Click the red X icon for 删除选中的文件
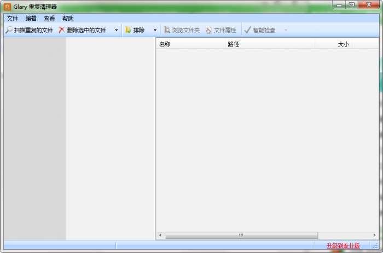This screenshot has height=253, width=383. (61, 30)
